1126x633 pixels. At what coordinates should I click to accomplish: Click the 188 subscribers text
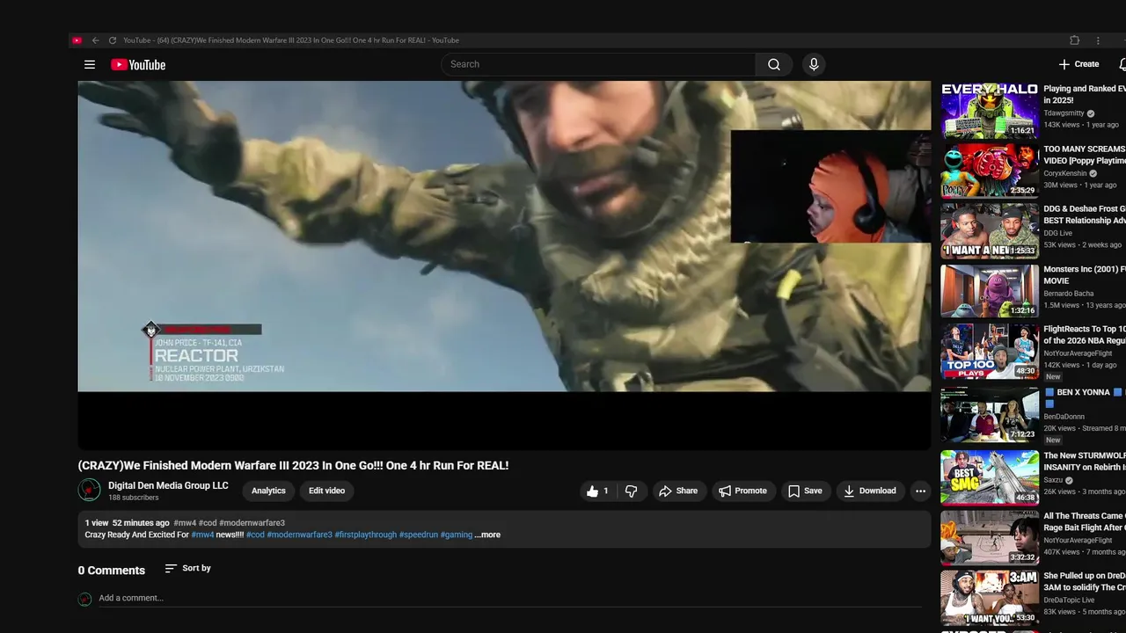click(x=134, y=498)
